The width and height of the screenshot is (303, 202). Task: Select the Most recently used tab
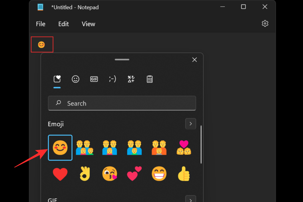[57, 79]
